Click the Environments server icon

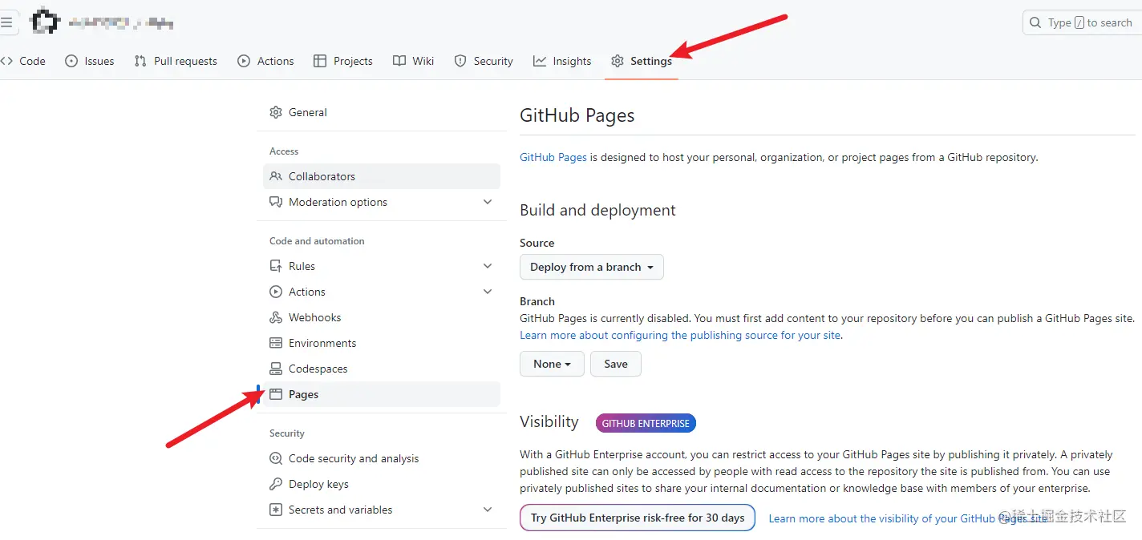(276, 343)
